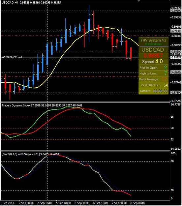Click the 5 Sep 08:00 time axis label

point(64,203)
